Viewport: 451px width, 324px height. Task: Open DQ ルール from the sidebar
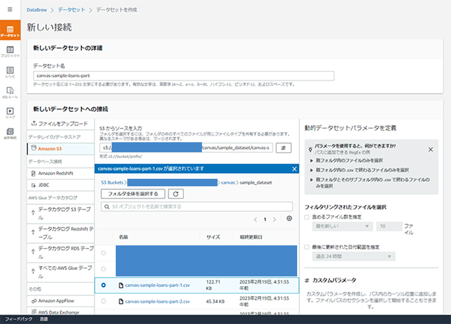pyautogui.click(x=10, y=93)
